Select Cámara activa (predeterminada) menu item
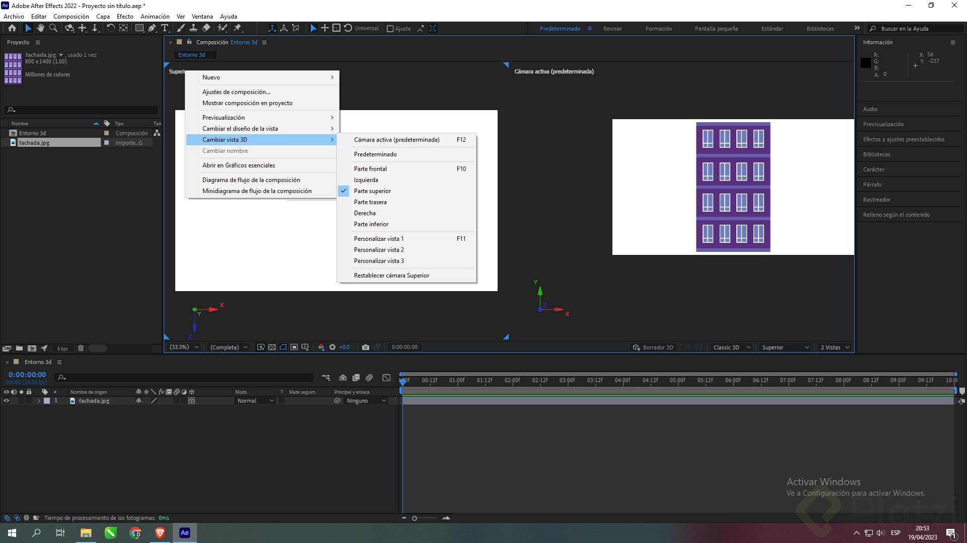 pyautogui.click(x=406, y=140)
